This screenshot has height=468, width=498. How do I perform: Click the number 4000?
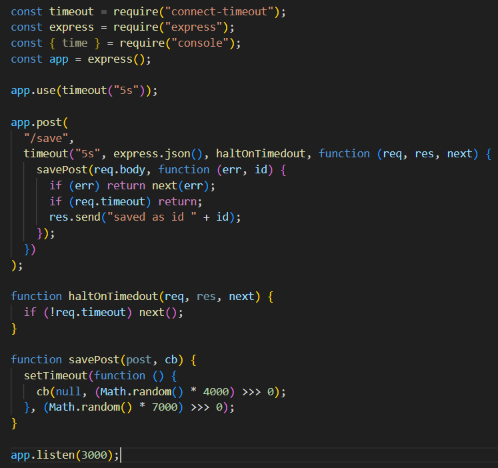215,392
